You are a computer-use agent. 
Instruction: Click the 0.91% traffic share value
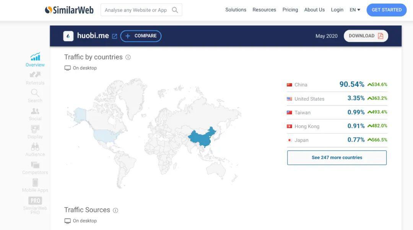356,126
